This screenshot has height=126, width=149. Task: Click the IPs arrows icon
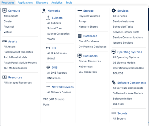(48, 48)
